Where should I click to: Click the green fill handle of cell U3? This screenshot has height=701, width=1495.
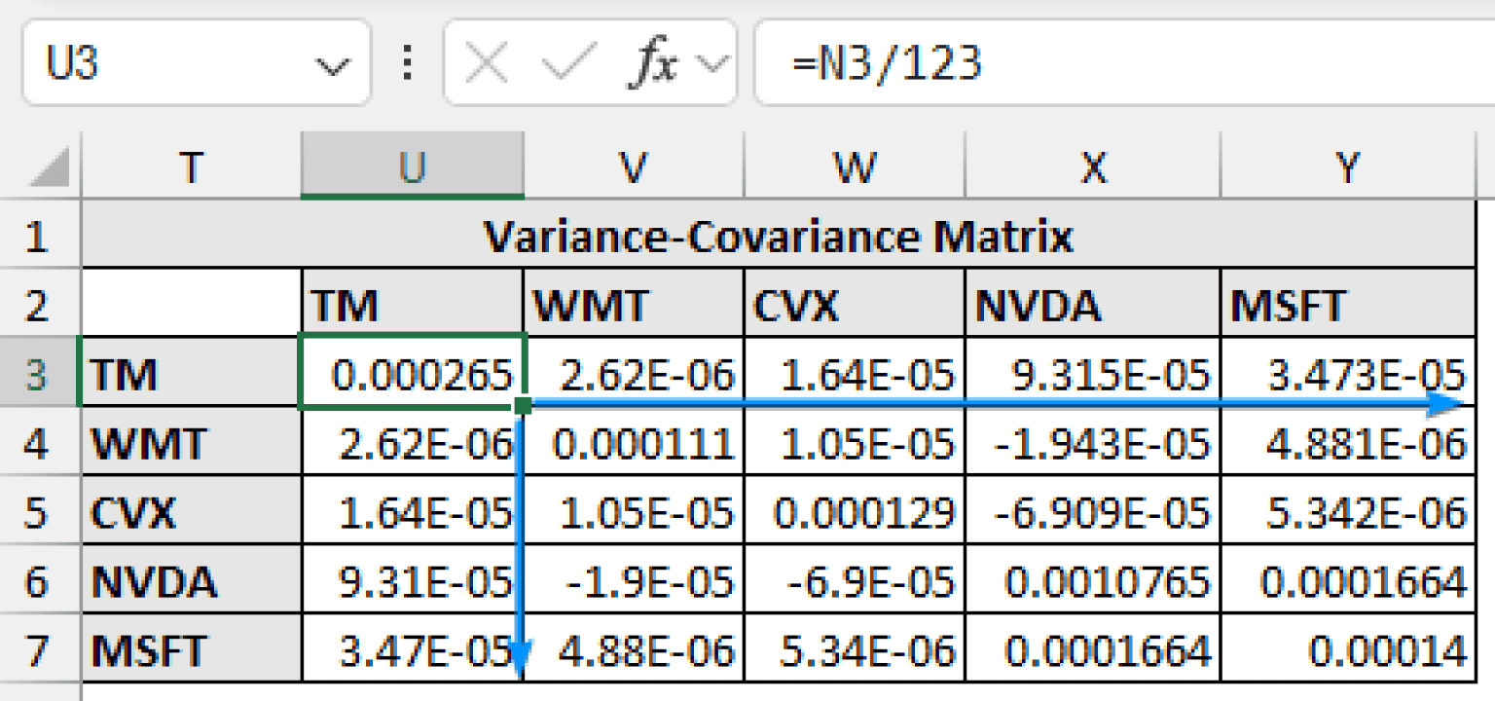tap(524, 405)
